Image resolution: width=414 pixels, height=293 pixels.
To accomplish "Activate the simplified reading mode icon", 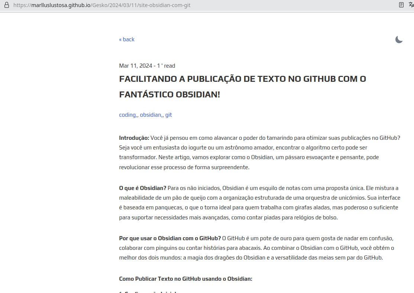I will [401, 5].
